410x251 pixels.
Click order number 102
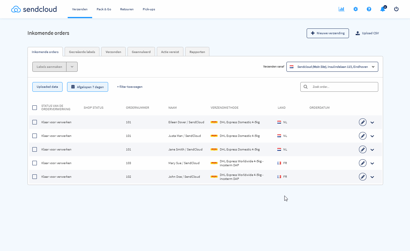point(128,177)
